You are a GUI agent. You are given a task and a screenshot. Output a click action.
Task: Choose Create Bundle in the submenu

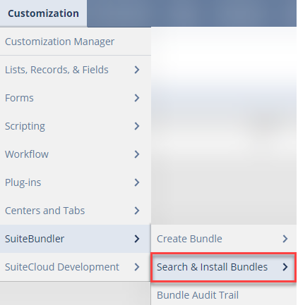tap(224, 239)
